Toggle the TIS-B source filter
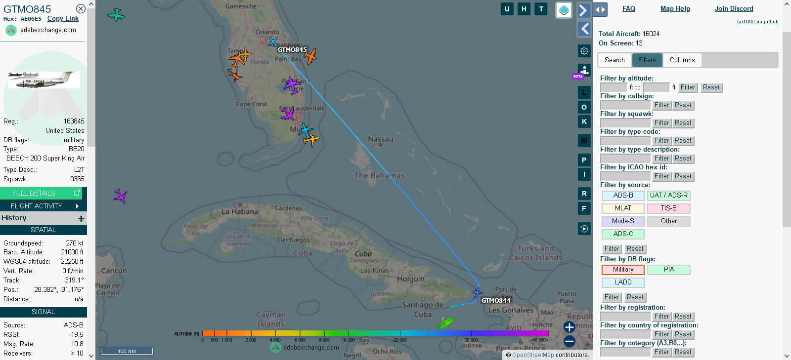791x360 pixels. pos(668,208)
